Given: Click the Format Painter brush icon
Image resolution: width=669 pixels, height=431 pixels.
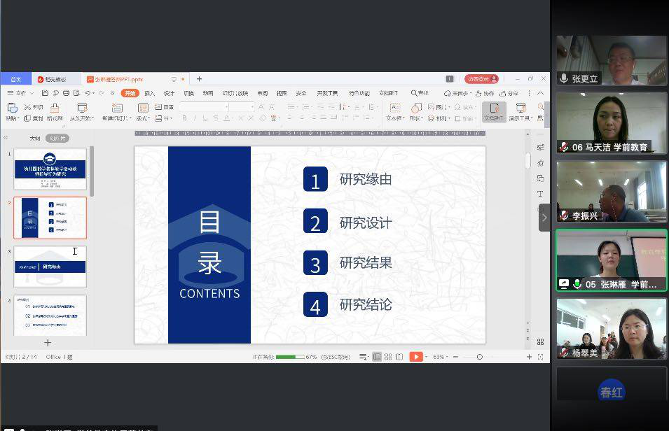Looking at the screenshot, I should pos(54,108).
